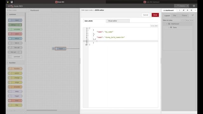Select the Edit JSON tab

click(95, 21)
